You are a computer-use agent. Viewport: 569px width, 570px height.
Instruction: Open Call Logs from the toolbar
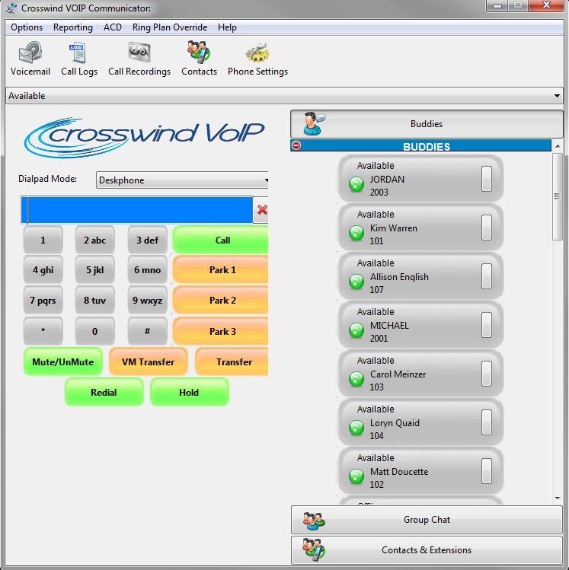78,54
